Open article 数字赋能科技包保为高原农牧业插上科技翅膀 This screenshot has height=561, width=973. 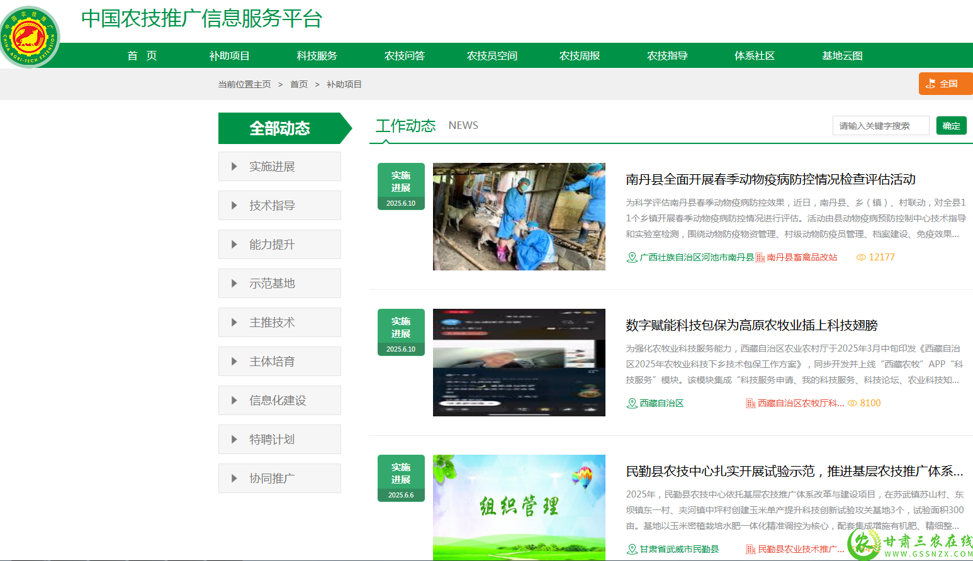click(751, 325)
